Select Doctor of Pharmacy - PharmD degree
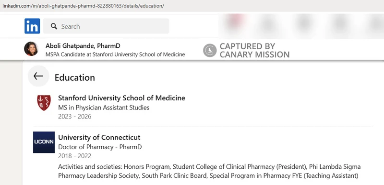 [100, 147]
